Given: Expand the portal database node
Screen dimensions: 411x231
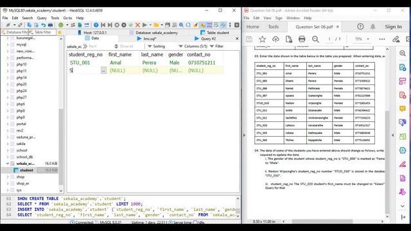Looking at the screenshot, I should pos(7,124).
